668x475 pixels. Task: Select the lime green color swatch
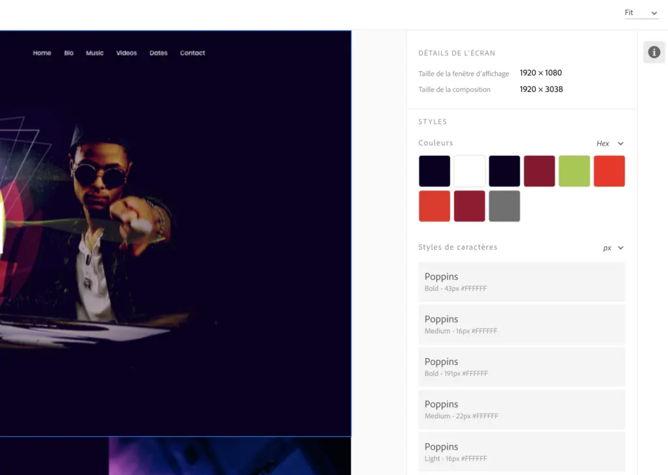(574, 171)
